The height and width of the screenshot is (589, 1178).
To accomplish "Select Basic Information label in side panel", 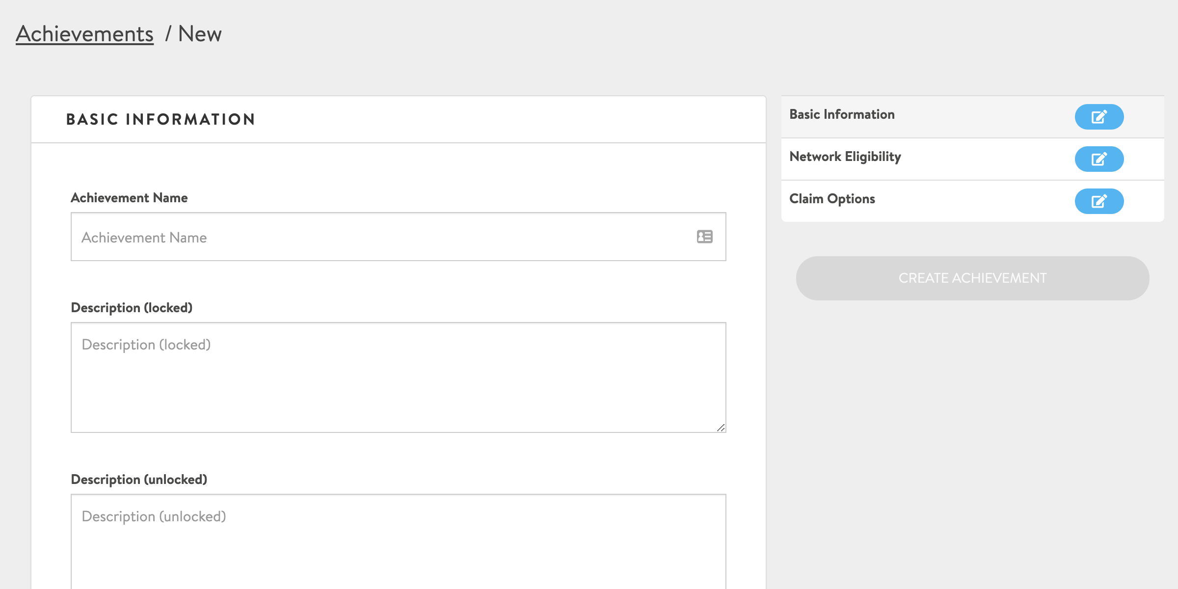I will (x=842, y=114).
